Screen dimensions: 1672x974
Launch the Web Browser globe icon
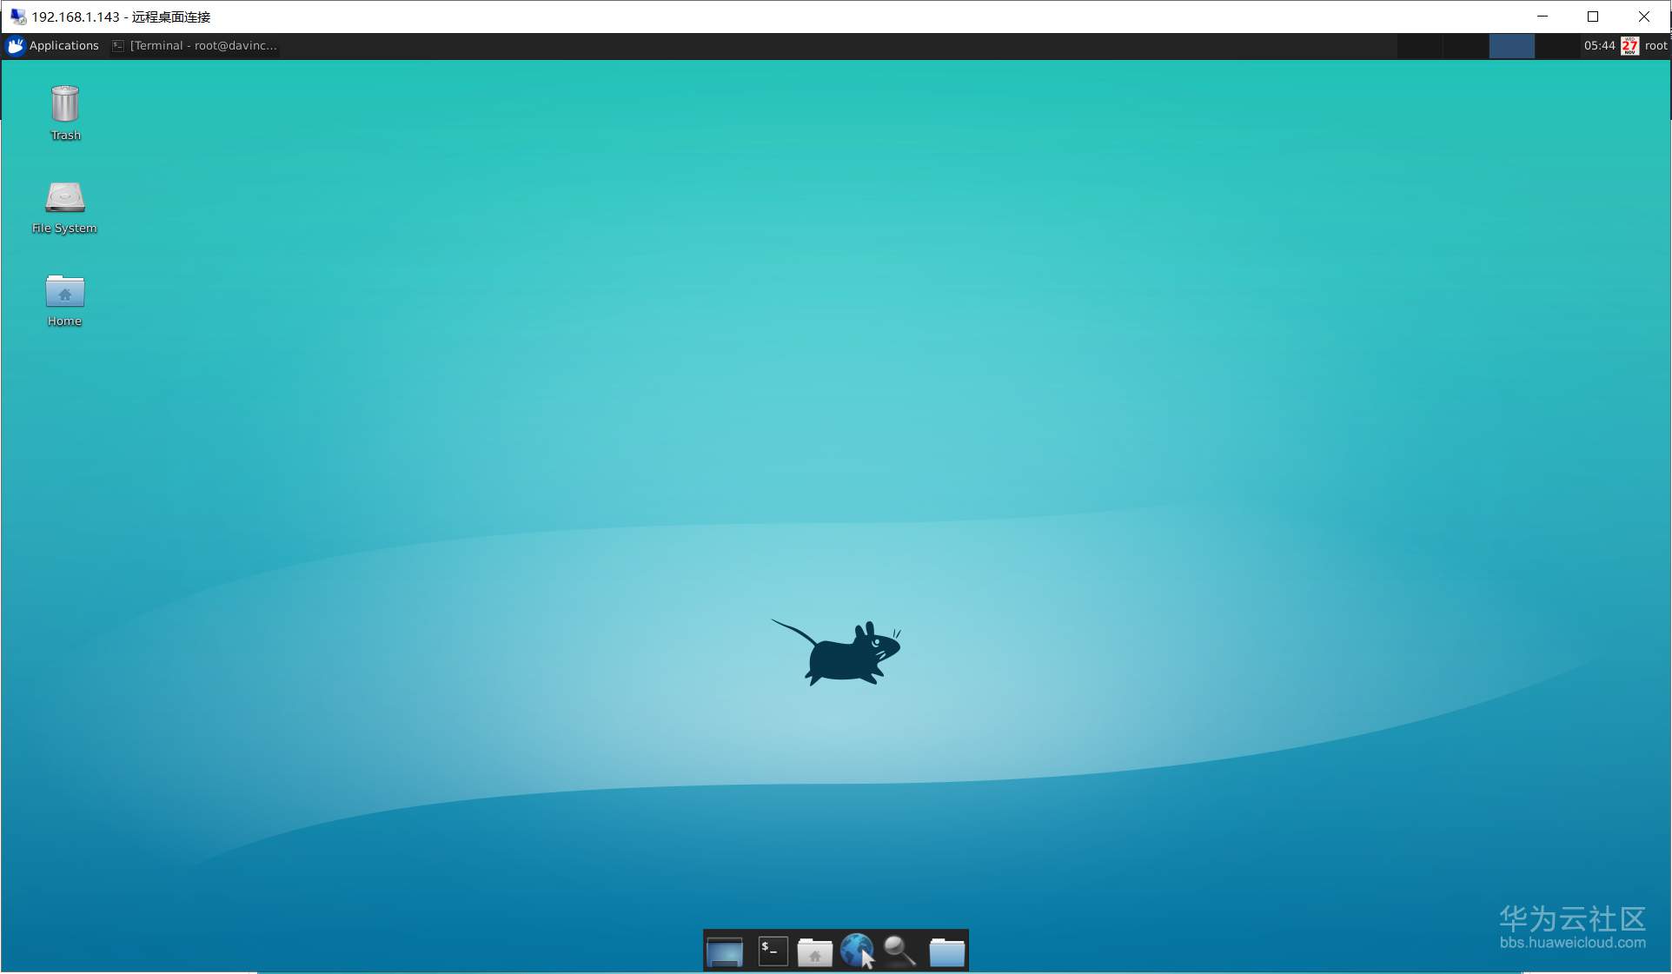coord(857,951)
